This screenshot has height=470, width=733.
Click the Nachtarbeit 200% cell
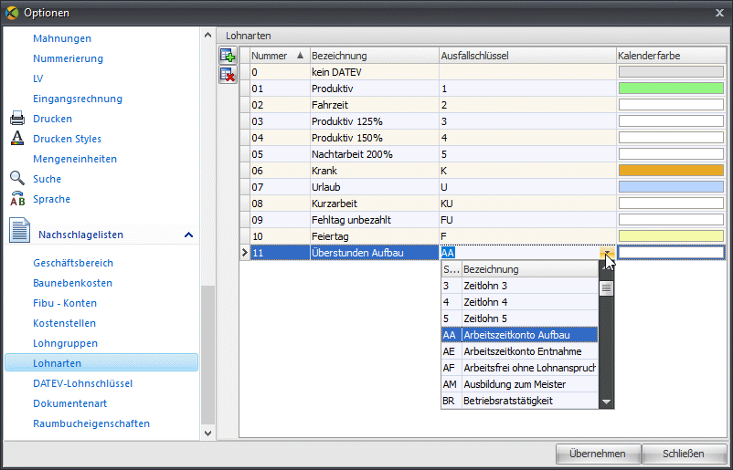375,154
